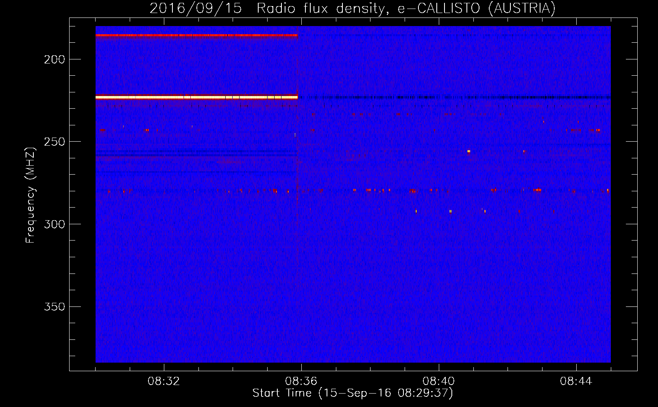Click the bright white-yellow band near 223 MHz
The width and height of the screenshot is (658, 407).
(x=196, y=97)
